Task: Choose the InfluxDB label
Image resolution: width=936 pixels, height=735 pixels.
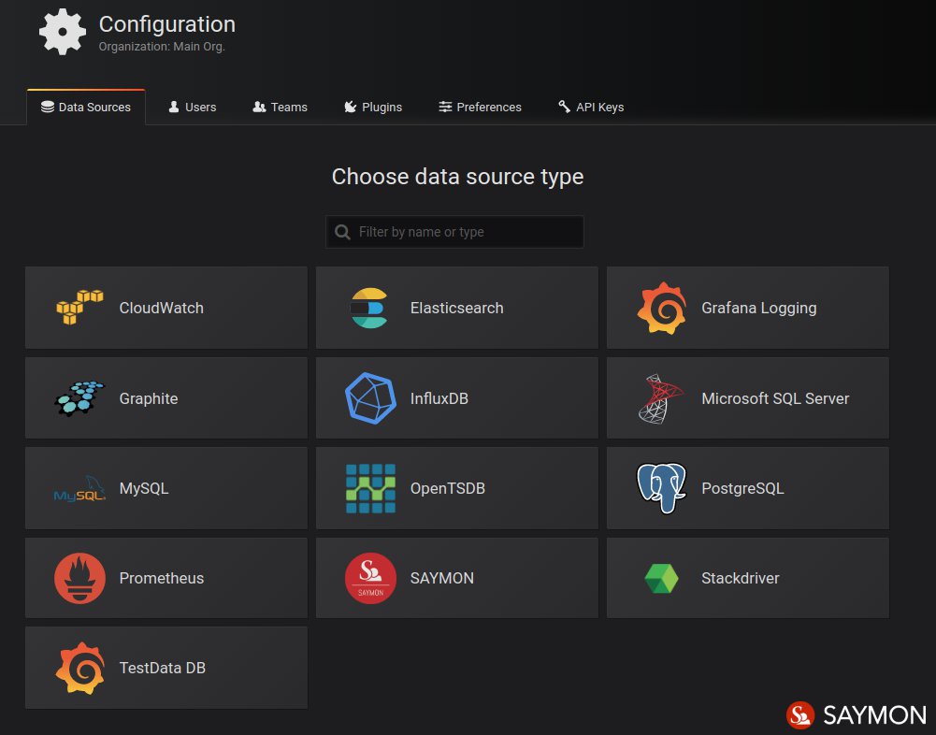Action: click(439, 399)
